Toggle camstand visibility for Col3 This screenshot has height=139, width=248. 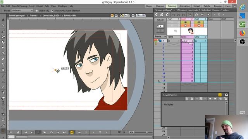pyautogui.click(x=199, y=25)
